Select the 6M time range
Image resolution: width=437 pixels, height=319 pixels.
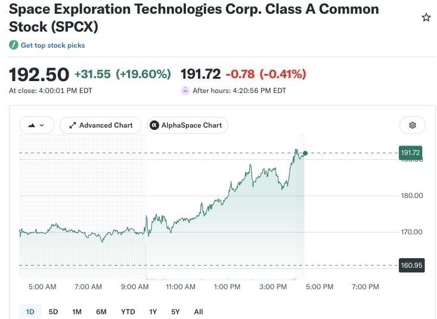pos(101,311)
